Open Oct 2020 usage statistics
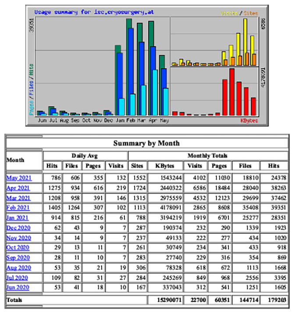This screenshot has height=314, width=296. [18, 248]
